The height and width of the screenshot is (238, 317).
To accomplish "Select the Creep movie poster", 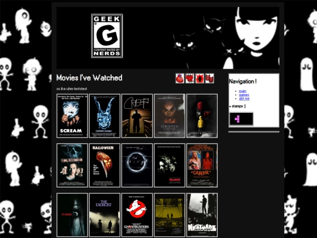I will (137, 116).
